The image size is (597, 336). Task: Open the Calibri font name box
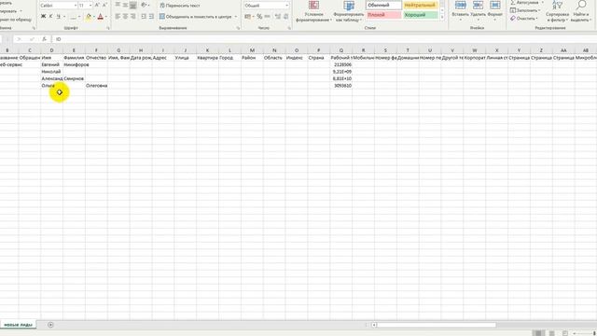pyautogui.click(x=58, y=6)
